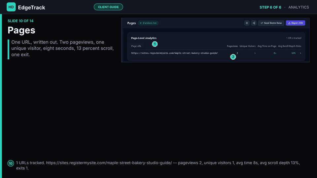Click the STEP 6 OF 6 indicator
Viewport: 317px width, 178px height.
[270, 7]
